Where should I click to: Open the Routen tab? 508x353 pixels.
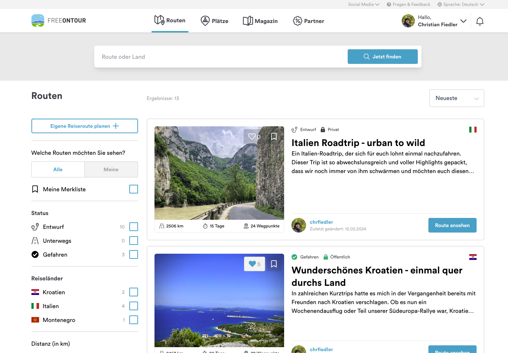pyautogui.click(x=170, y=20)
